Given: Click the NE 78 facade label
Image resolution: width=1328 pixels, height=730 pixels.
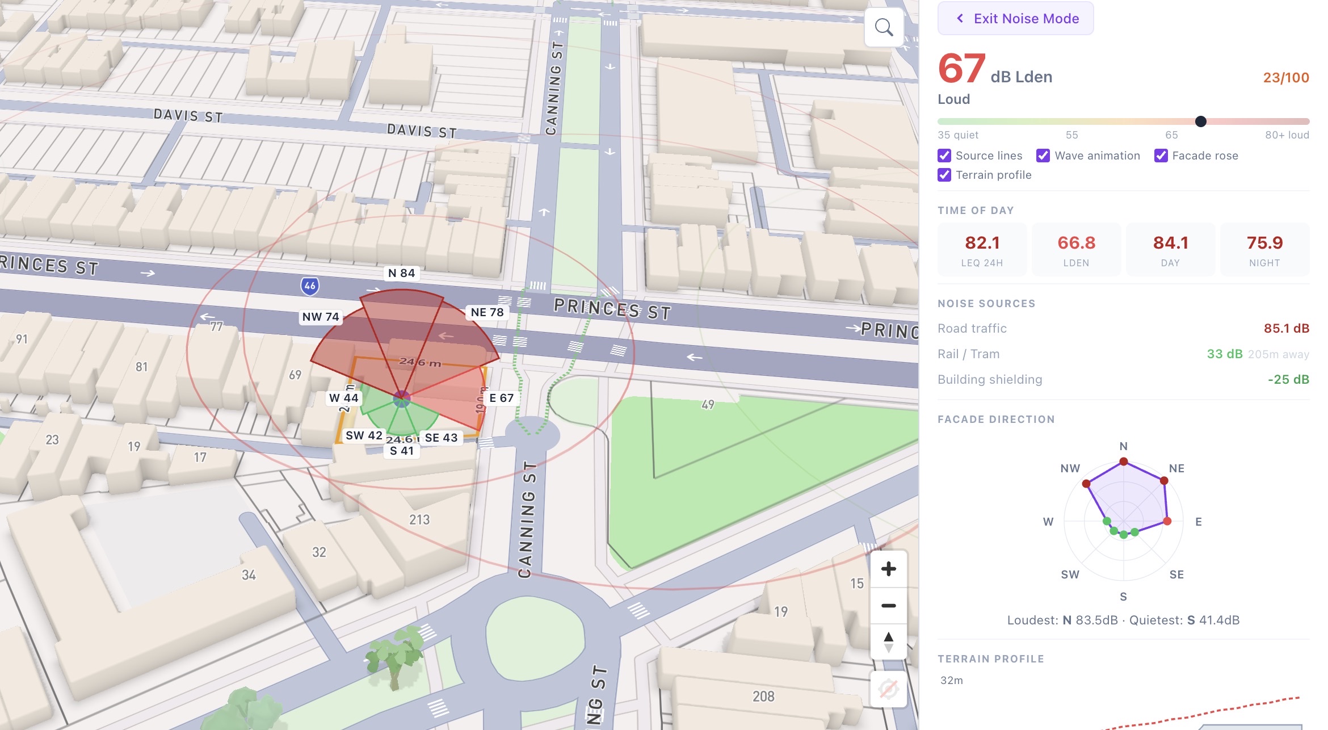Looking at the screenshot, I should (x=488, y=312).
